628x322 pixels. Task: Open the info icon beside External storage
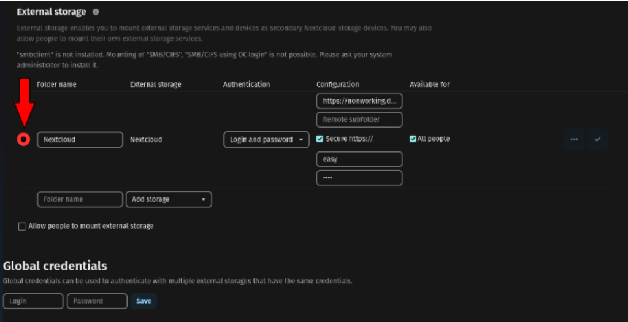96,12
